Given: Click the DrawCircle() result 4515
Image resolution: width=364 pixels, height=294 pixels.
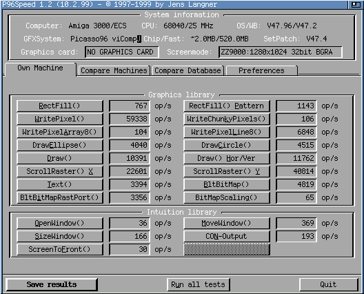Looking at the screenshot, I should tap(296, 145).
